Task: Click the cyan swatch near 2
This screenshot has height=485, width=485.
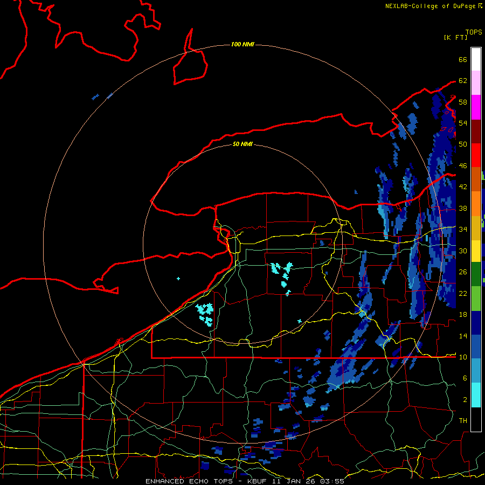Action: pos(476,395)
